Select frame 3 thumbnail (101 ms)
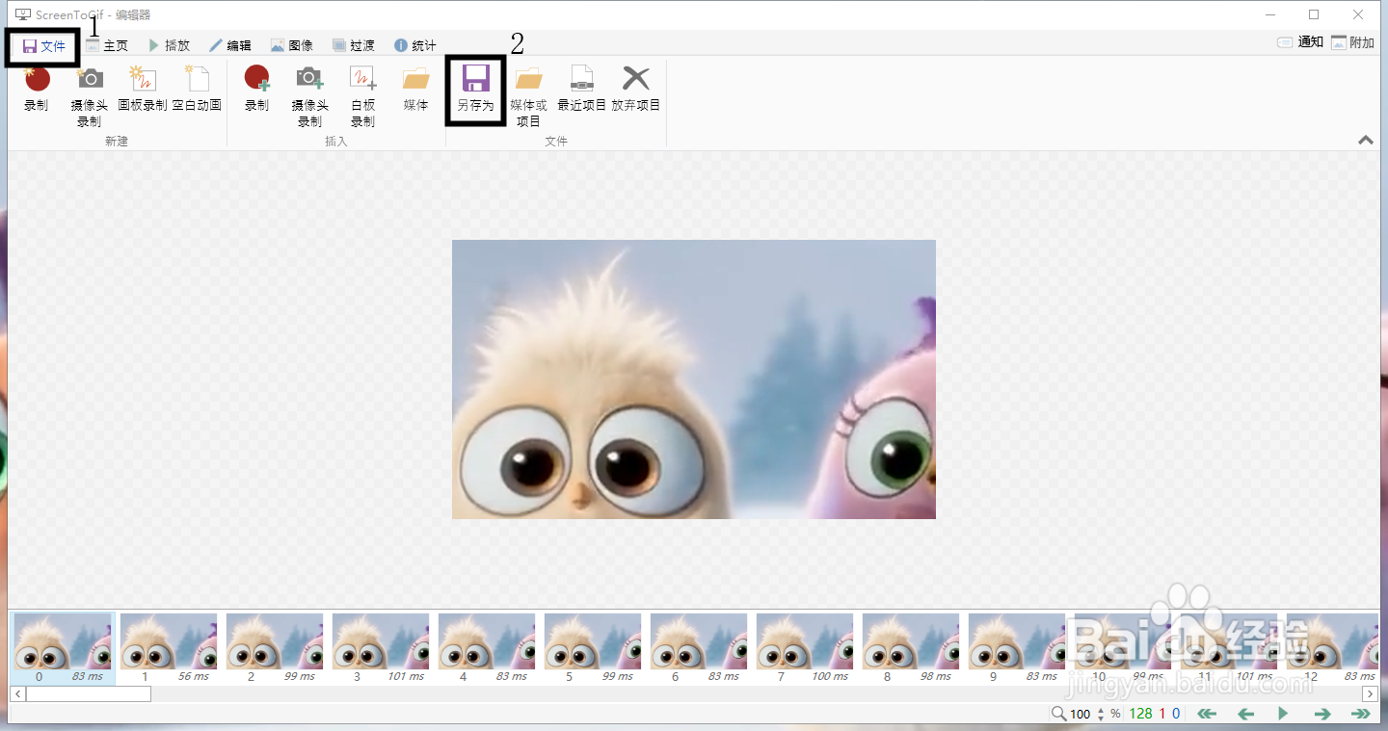 click(x=381, y=648)
